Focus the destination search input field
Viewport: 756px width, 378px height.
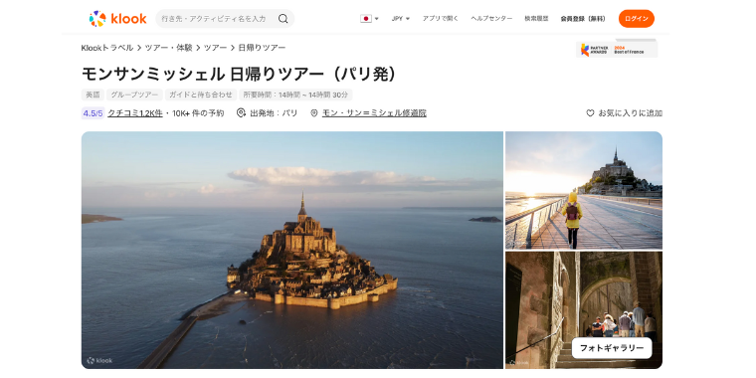click(216, 19)
